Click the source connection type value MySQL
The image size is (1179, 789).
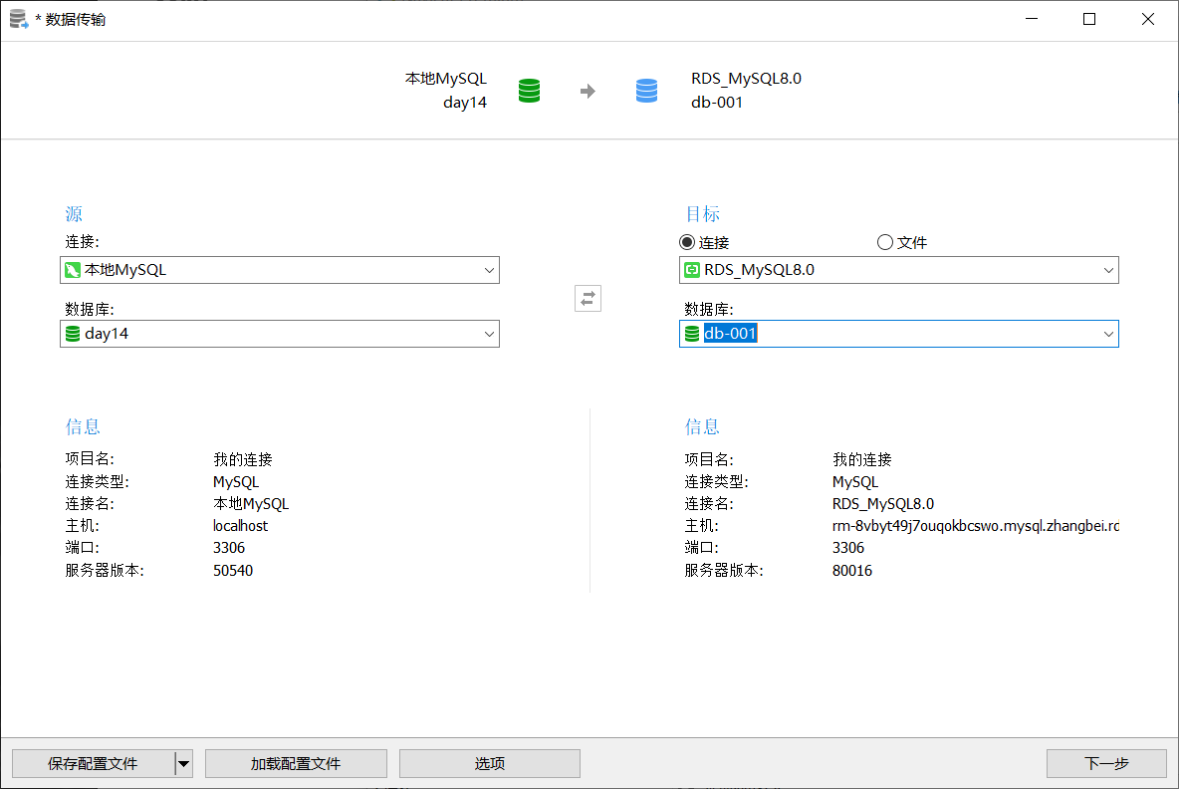click(235, 482)
